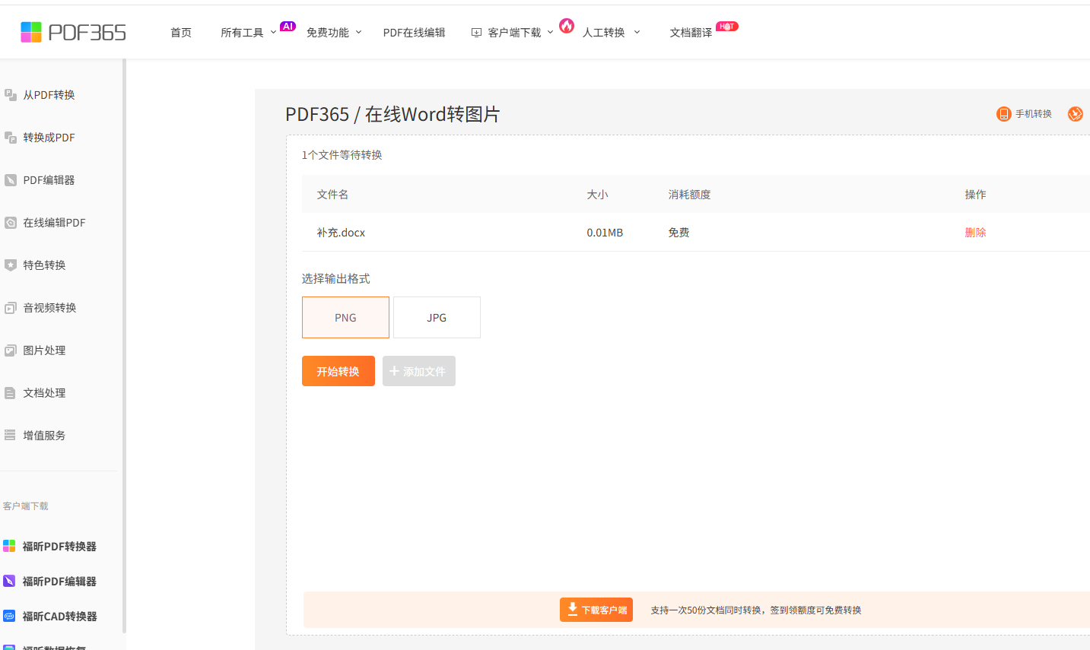Click the 开始转换 button
Screen dimensions: 1090x650
[338, 371]
